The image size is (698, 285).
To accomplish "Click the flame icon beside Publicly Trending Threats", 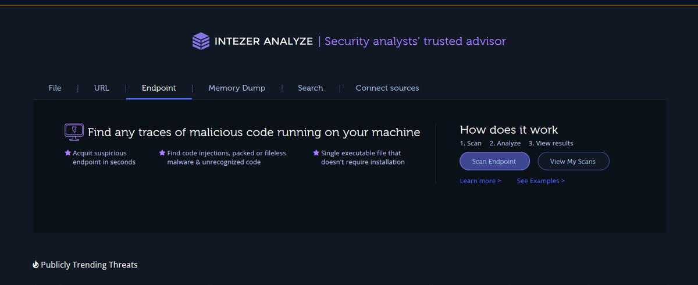I will (35, 265).
